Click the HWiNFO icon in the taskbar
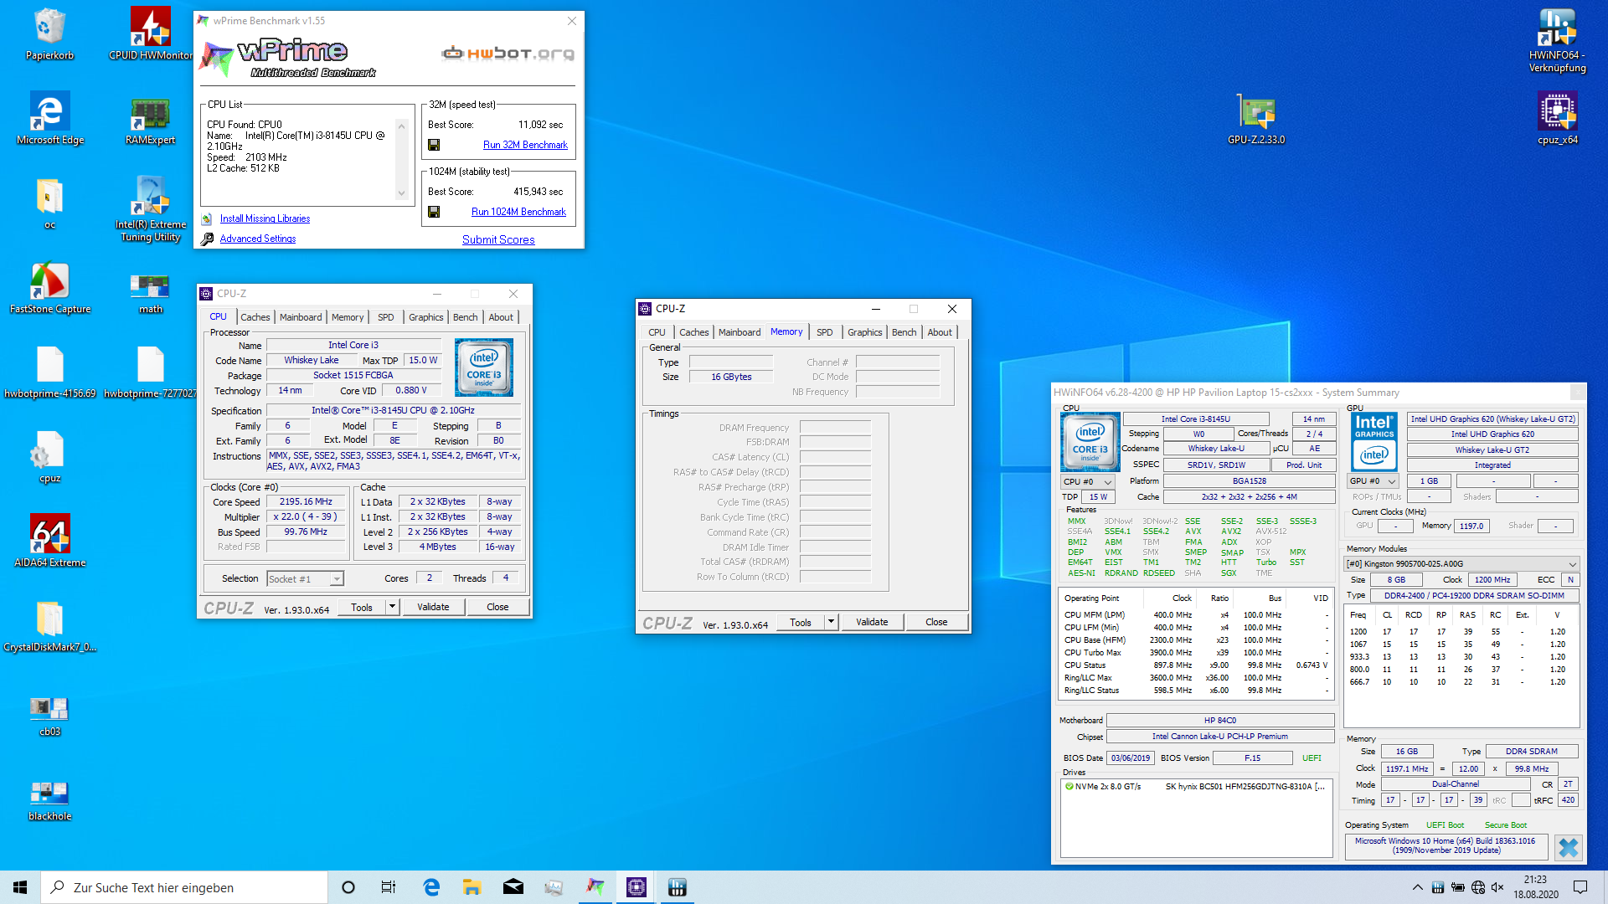1608x904 pixels. pyautogui.click(x=678, y=887)
